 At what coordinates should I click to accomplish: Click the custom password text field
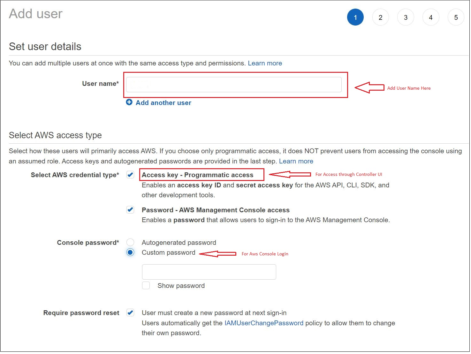coord(209,272)
